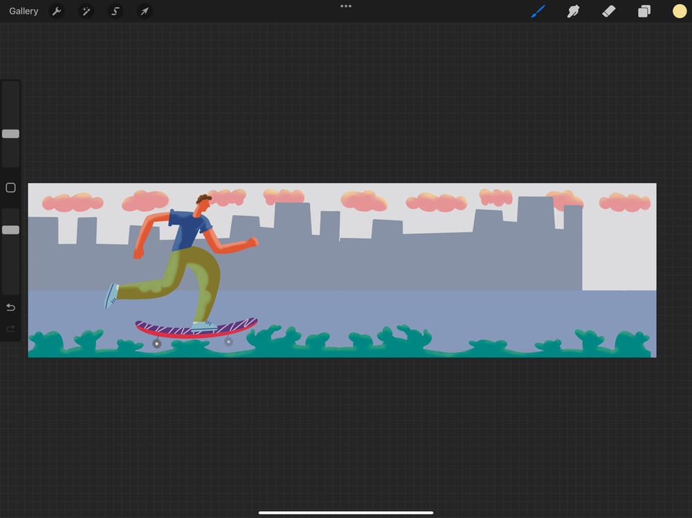Viewport: 692px width, 518px height.
Task: Open the Actions wrench menu
Action: (57, 11)
